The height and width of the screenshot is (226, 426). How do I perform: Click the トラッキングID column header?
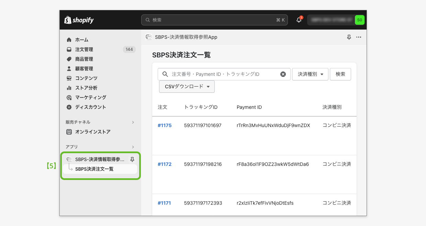click(x=201, y=107)
